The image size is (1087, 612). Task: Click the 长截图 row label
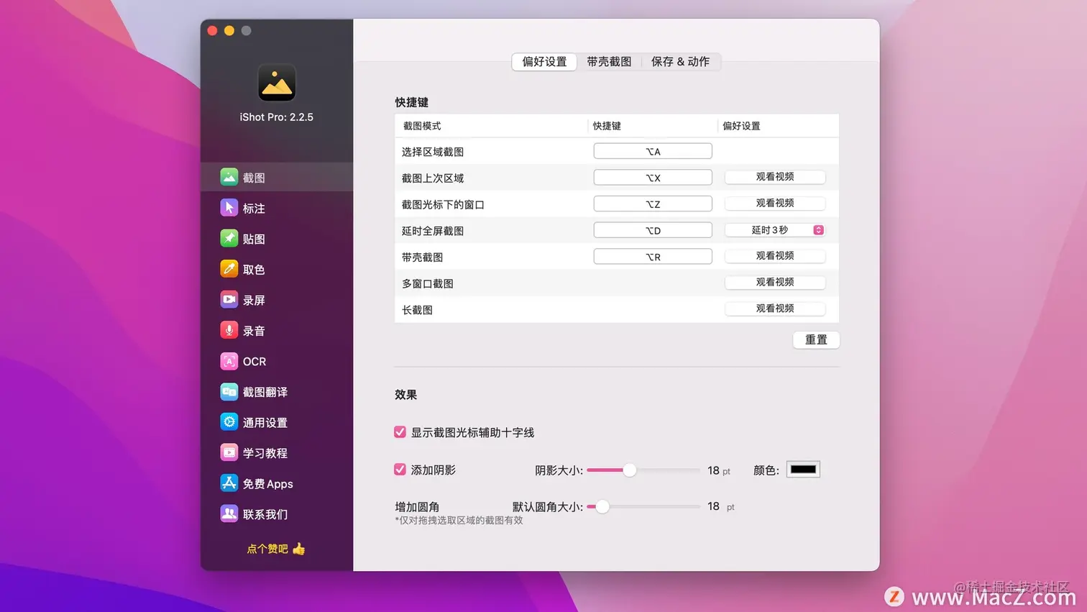tap(417, 310)
